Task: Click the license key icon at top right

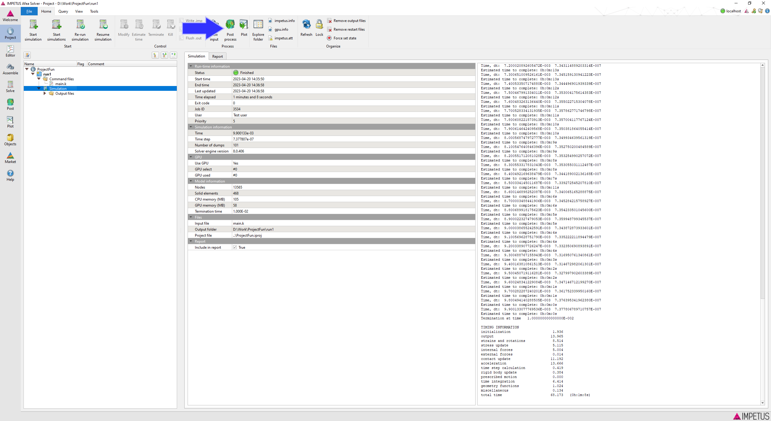Action: click(754, 11)
